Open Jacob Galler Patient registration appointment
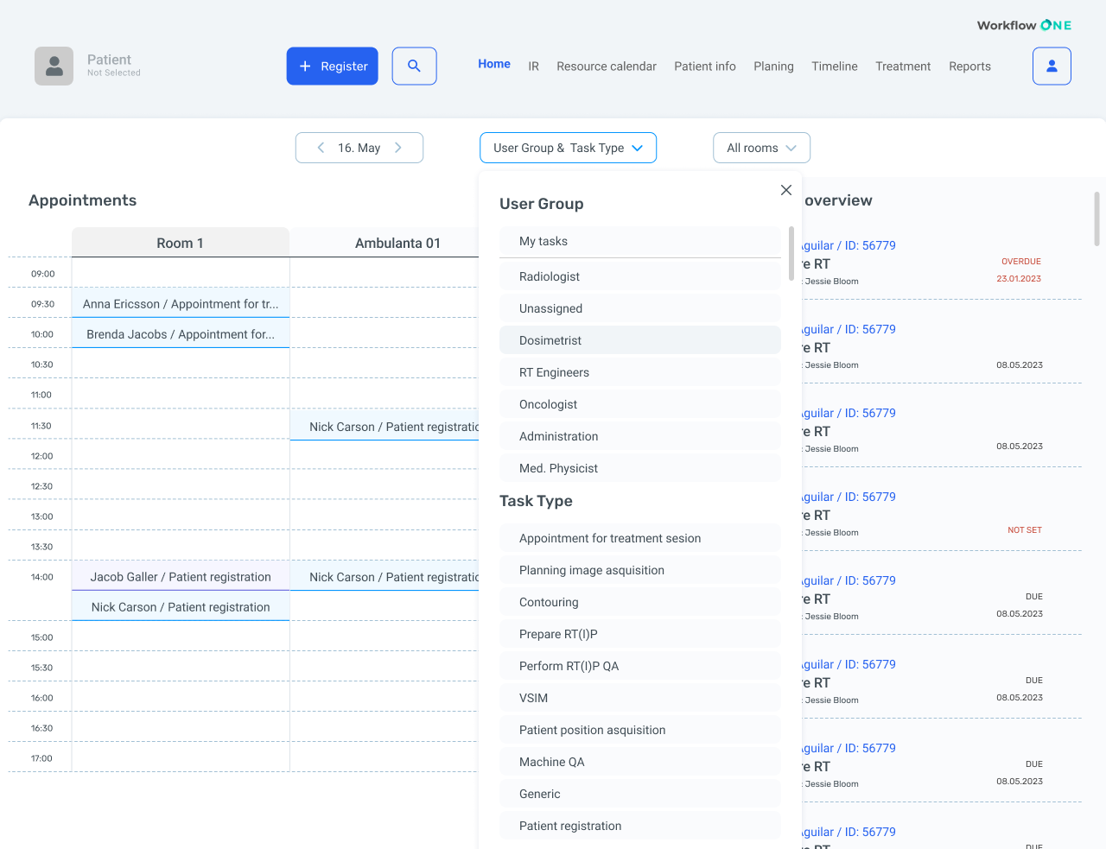Viewport: 1106px width, 849px height. 181,577
